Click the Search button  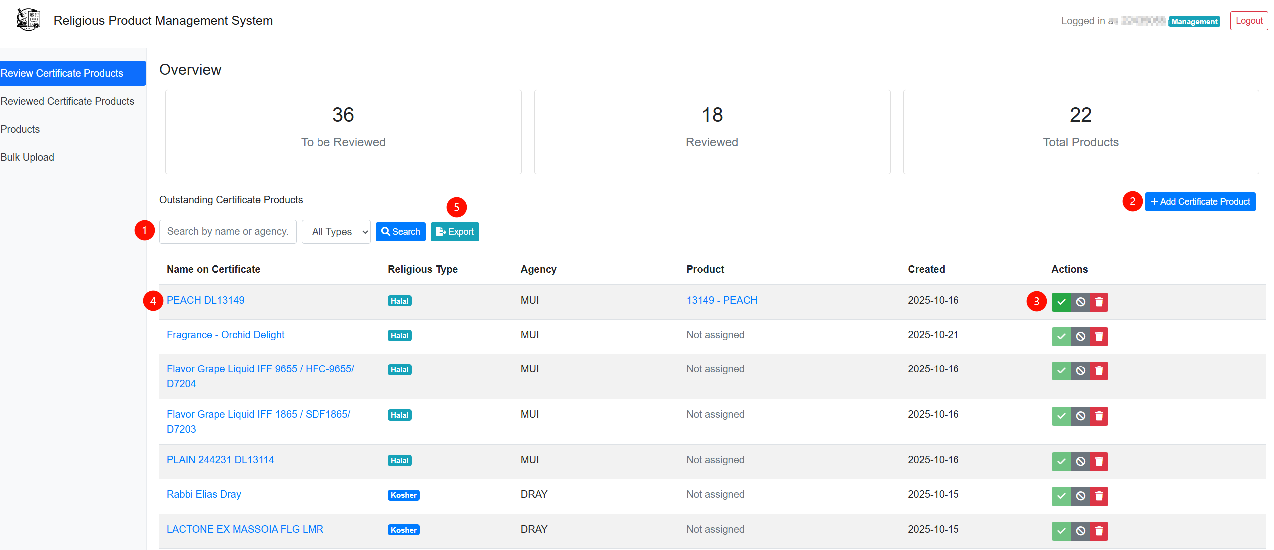click(x=400, y=232)
